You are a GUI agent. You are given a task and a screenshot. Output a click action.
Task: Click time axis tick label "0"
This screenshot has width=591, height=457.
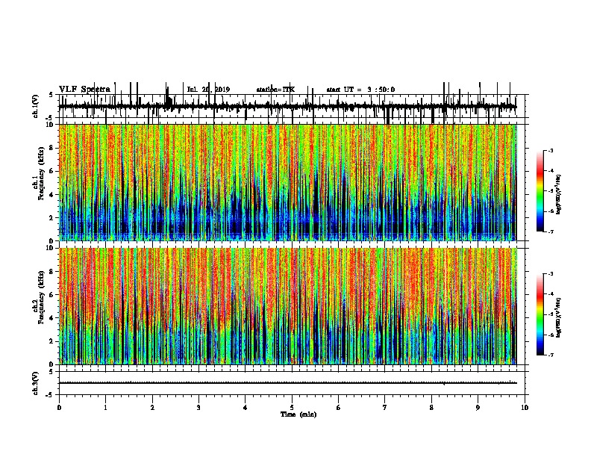coord(59,407)
